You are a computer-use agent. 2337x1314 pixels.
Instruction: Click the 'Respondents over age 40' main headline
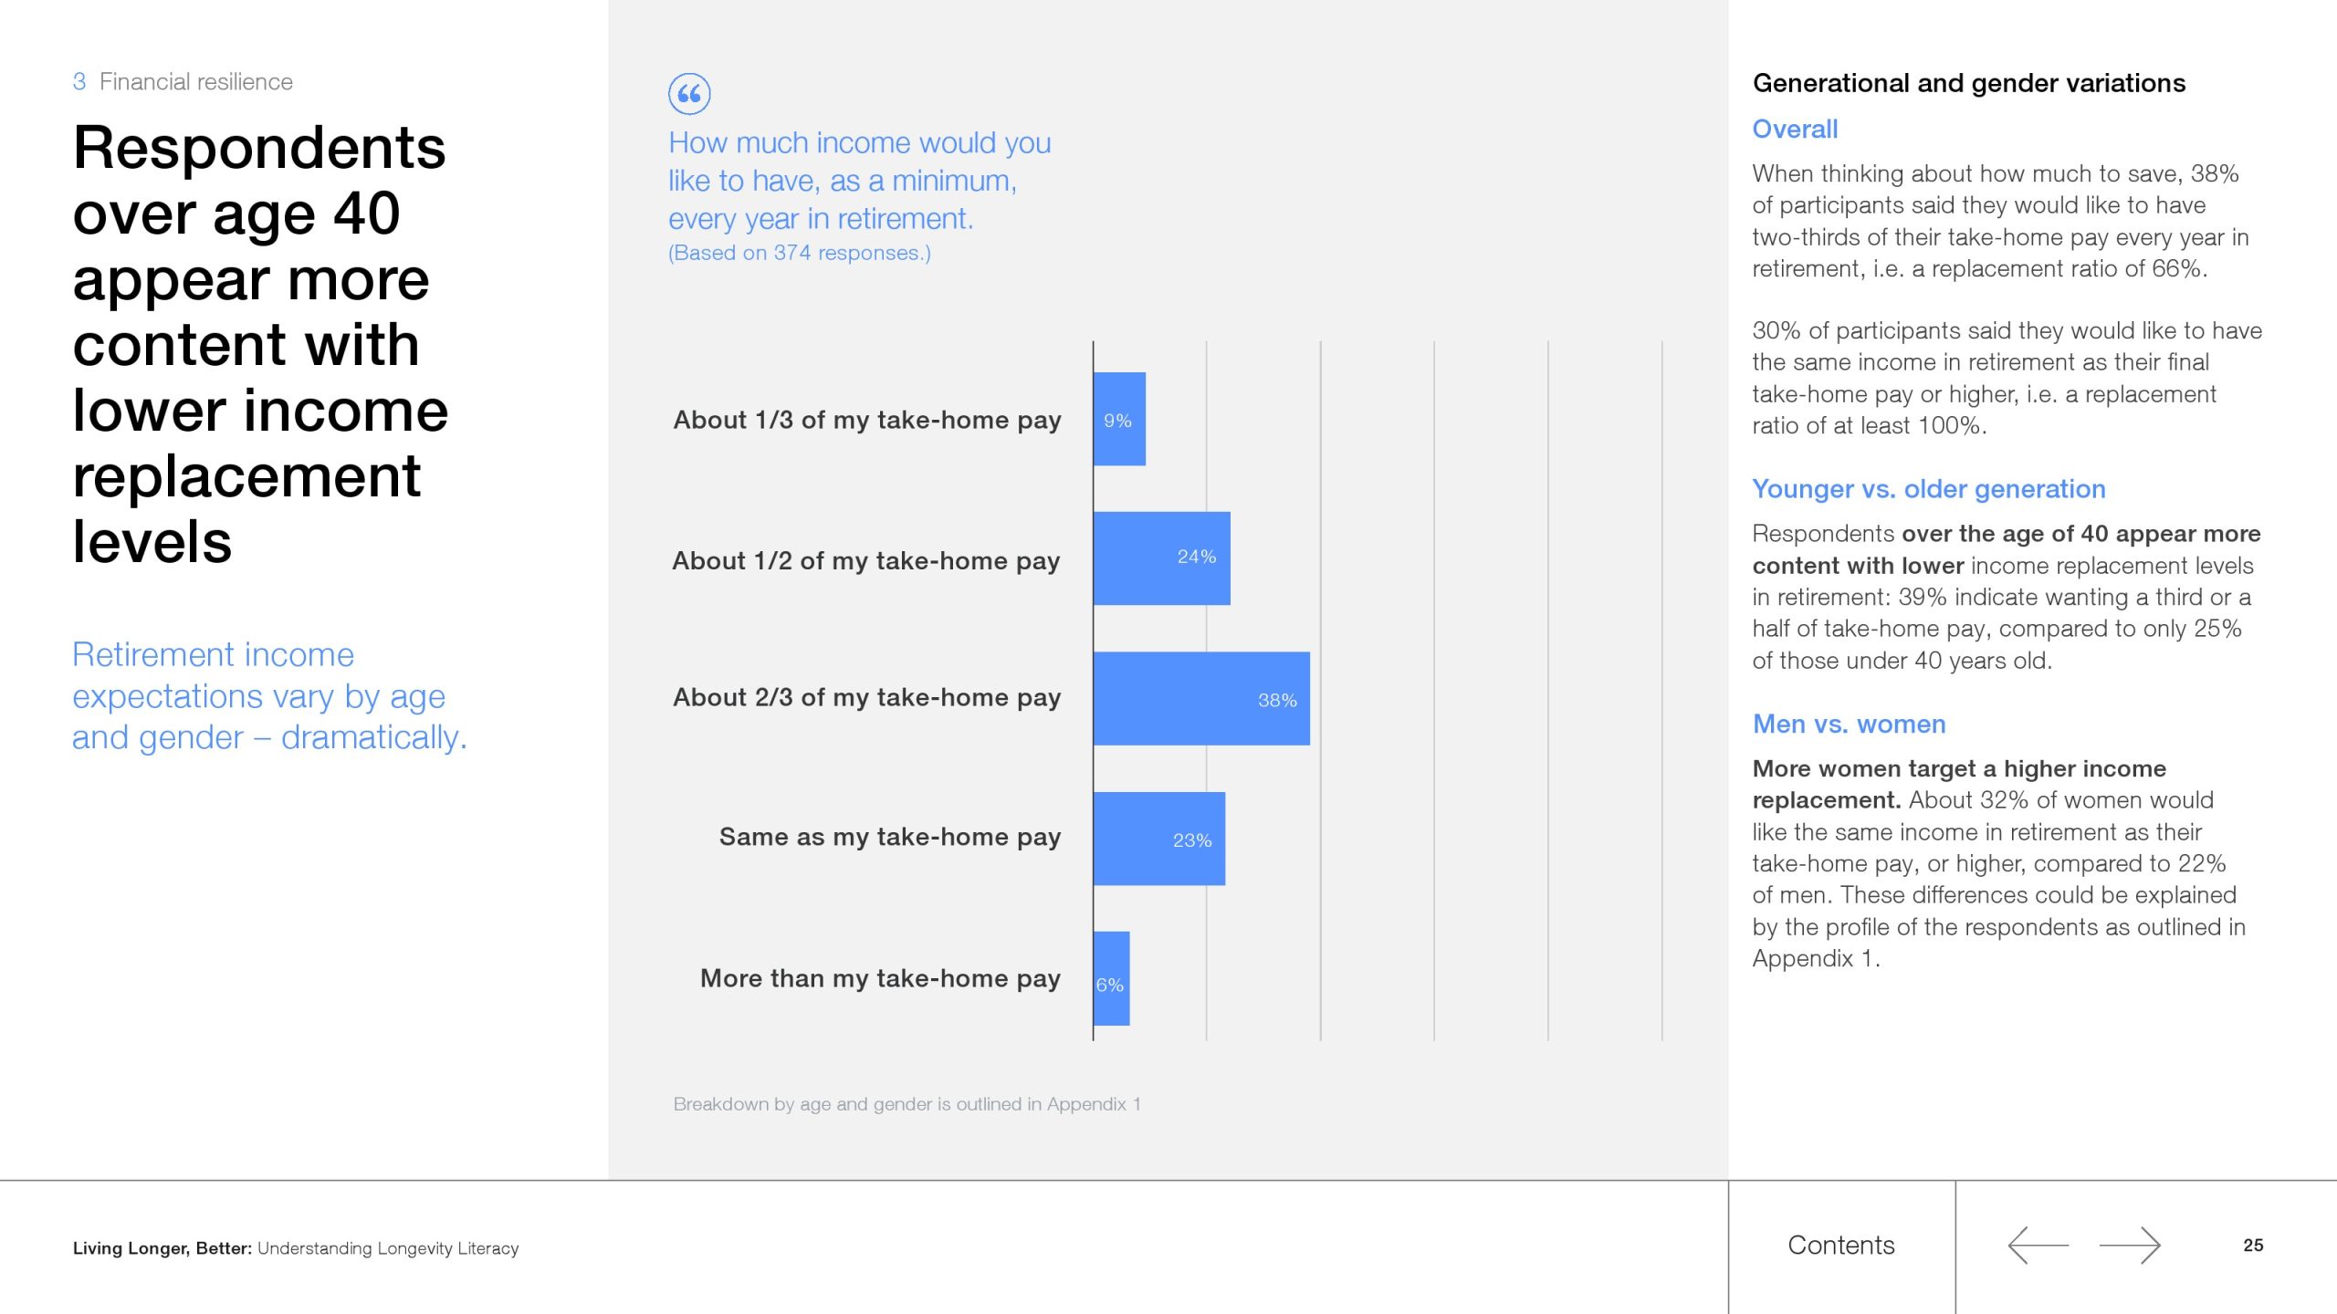[260, 344]
